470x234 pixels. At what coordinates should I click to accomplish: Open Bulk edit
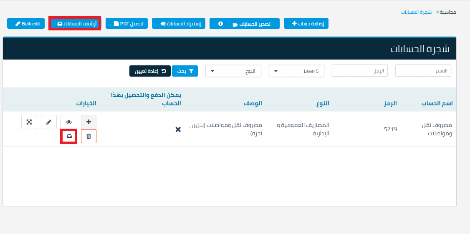tap(26, 24)
